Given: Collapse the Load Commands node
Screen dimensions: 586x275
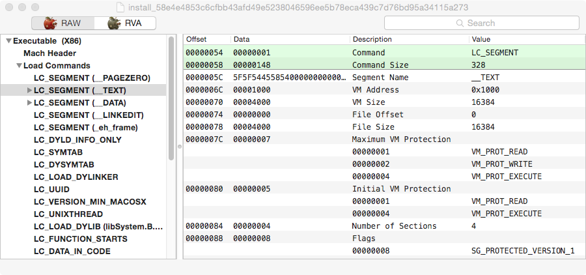Looking at the screenshot, I should pyautogui.click(x=19, y=66).
